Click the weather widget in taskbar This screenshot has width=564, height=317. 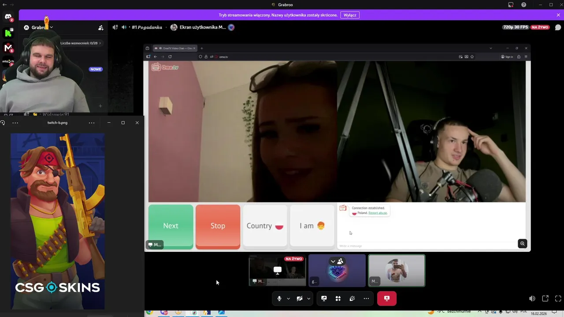(449, 312)
